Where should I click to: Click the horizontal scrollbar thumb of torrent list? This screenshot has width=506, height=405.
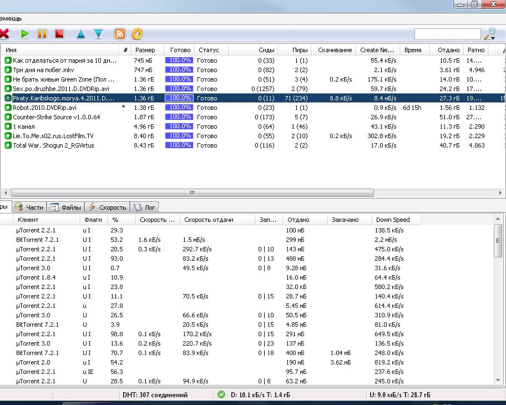coord(193,193)
